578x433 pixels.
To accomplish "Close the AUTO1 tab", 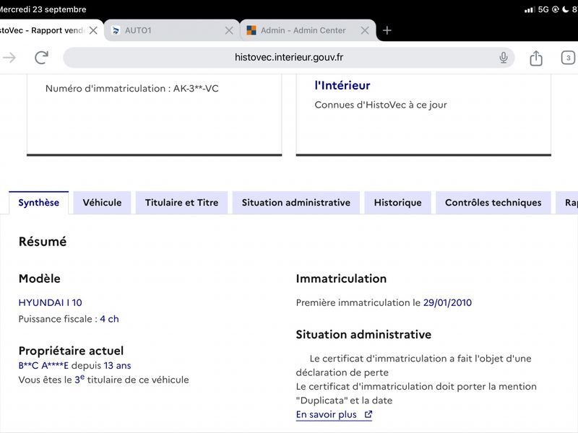I will (229, 30).
